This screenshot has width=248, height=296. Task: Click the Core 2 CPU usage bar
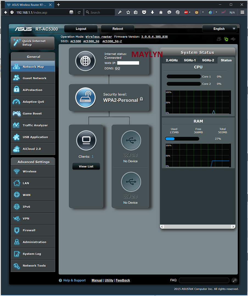point(184,84)
